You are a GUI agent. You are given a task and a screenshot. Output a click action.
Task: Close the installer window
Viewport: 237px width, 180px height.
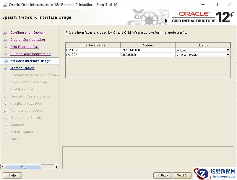tap(230, 4)
